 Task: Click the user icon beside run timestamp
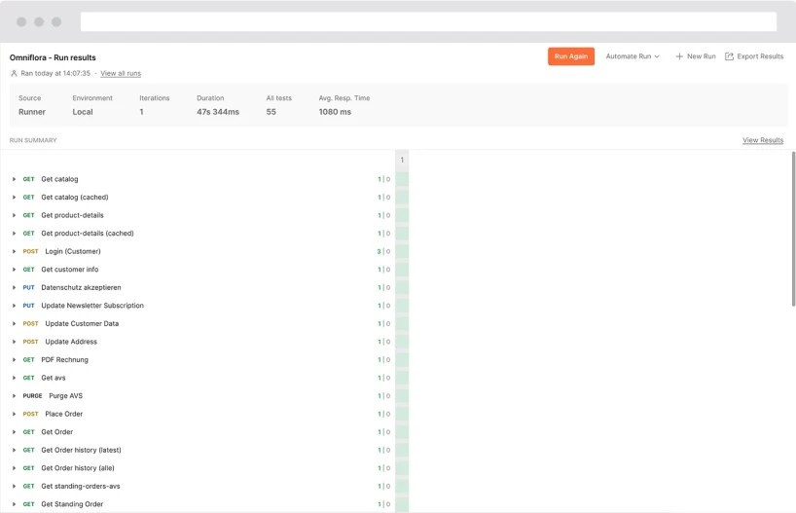point(14,73)
